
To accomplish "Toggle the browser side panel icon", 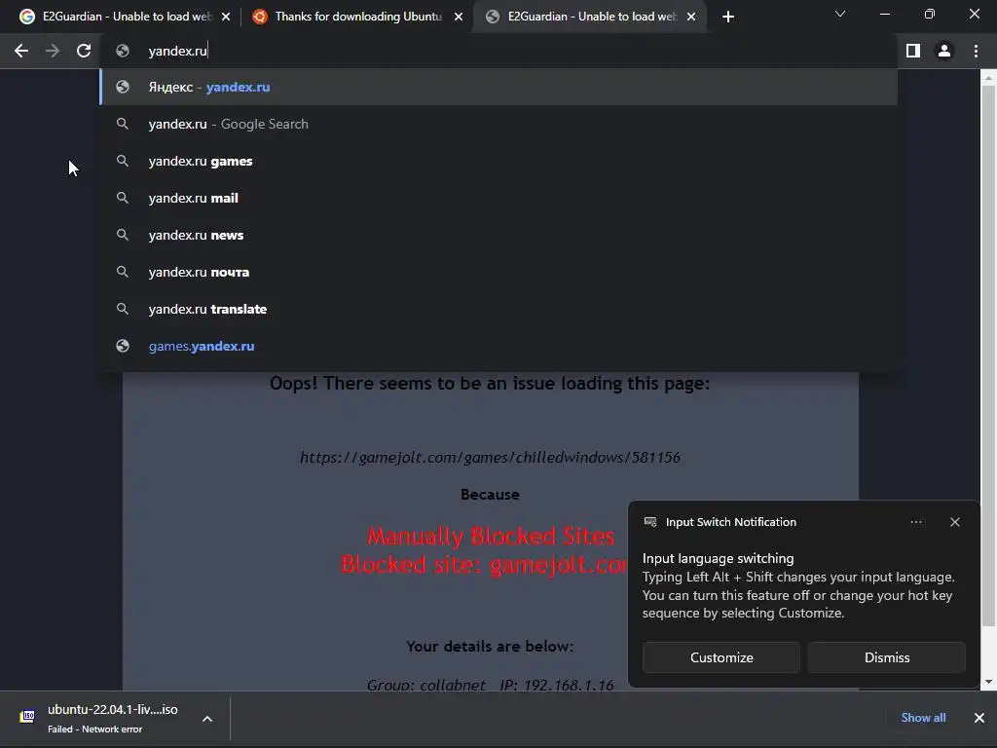I will click(x=913, y=51).
